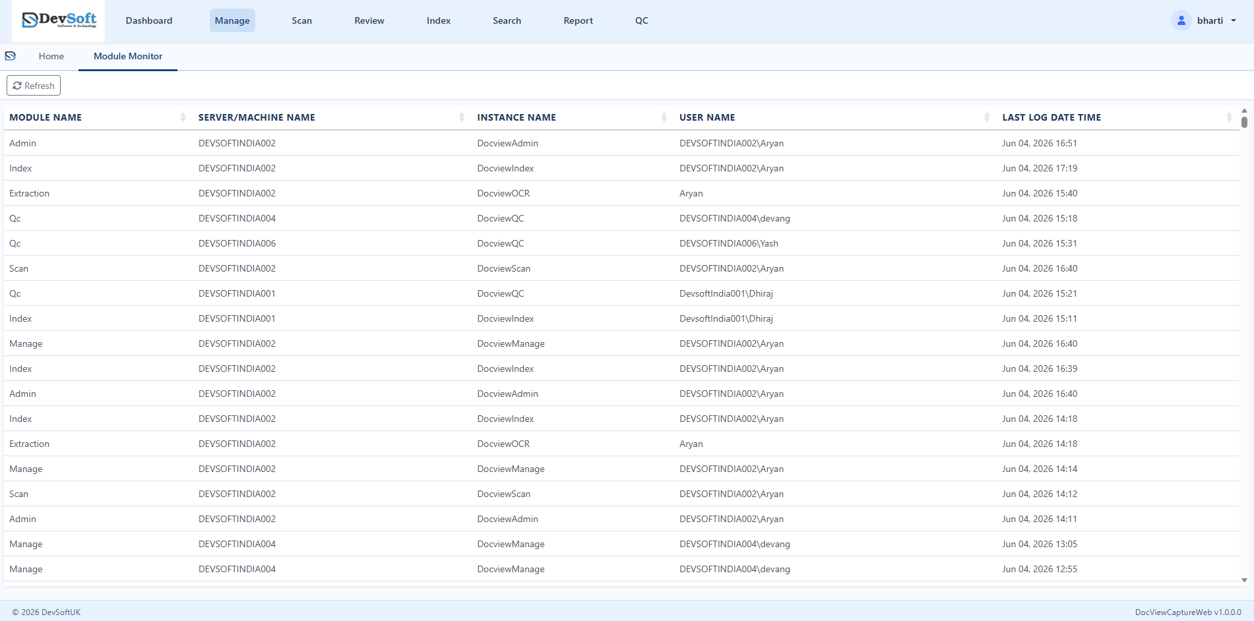Click DocviewScan in the 16:40 row
Image resolution: width=1254 pixels, height=621 pixels.
504,268
